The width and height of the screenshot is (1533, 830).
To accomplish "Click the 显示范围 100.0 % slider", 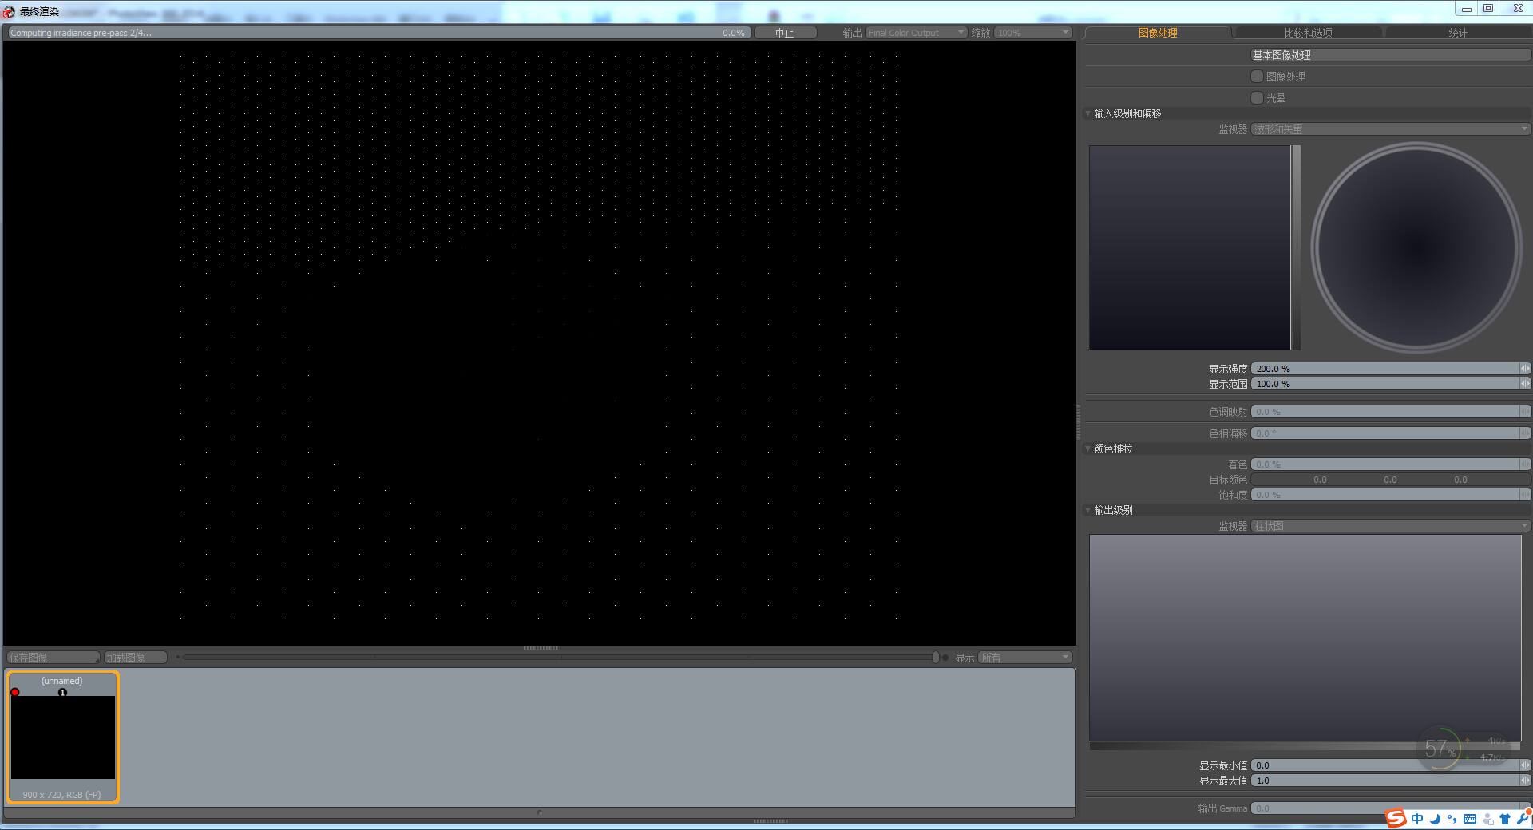I will 1385,384.
